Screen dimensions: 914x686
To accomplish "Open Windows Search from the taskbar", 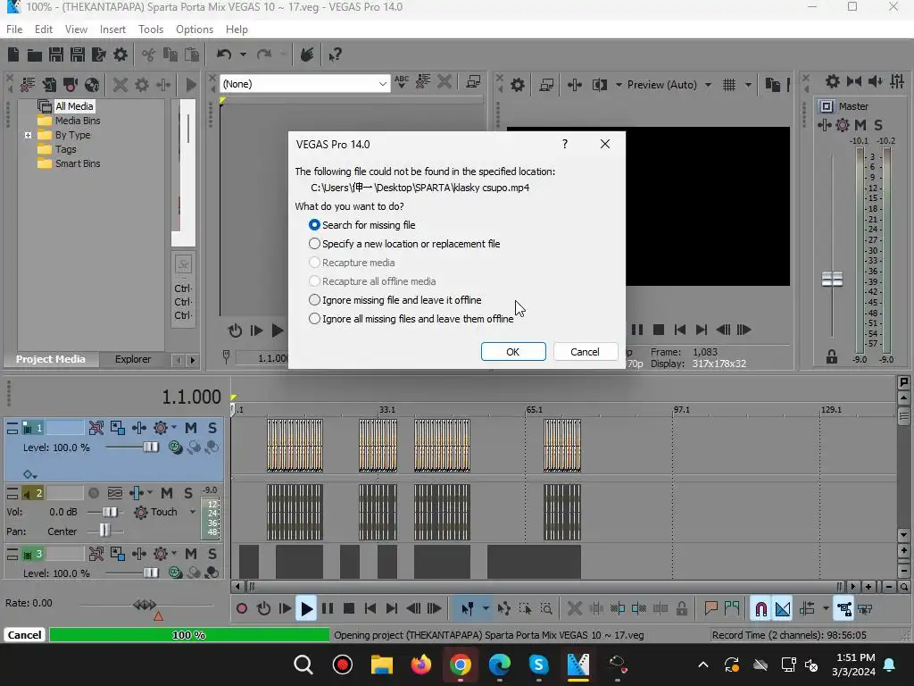I will click(303, 665).
